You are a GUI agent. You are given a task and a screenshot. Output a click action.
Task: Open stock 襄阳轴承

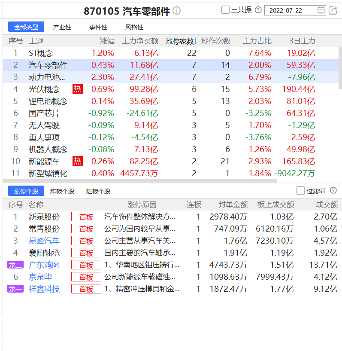(x=44, y=253)
